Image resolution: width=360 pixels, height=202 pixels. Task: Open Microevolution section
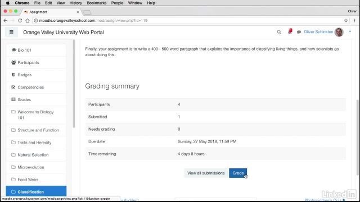pos(36,167)
